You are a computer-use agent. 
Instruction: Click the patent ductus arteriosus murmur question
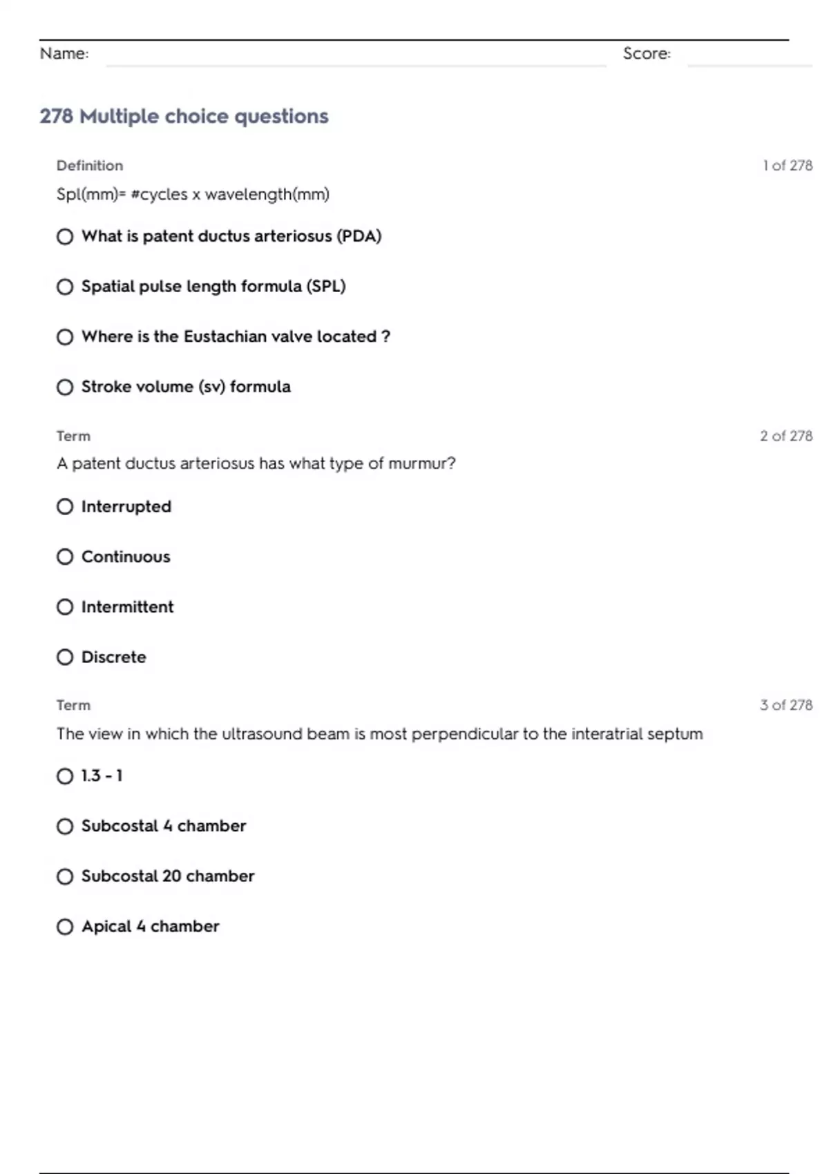tap(256, 463)
